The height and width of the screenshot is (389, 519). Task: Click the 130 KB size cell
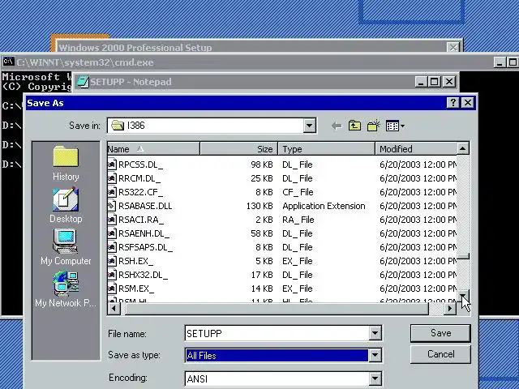click(259, 206)
